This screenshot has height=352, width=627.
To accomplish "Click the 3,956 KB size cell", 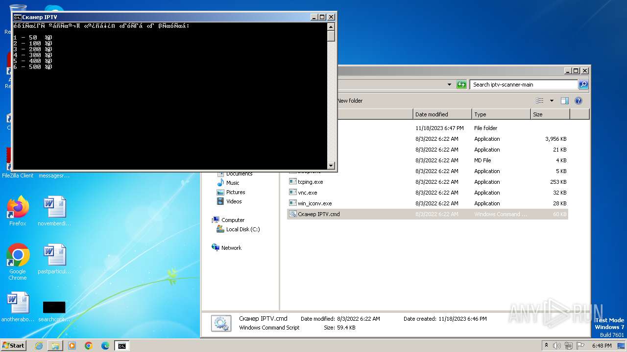I will pos(555,139).
